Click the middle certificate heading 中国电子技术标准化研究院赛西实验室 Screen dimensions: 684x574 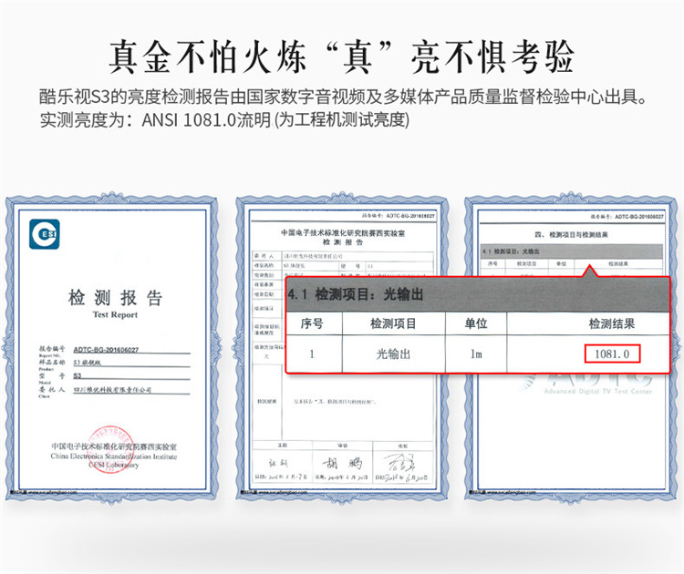pos(342,233)
